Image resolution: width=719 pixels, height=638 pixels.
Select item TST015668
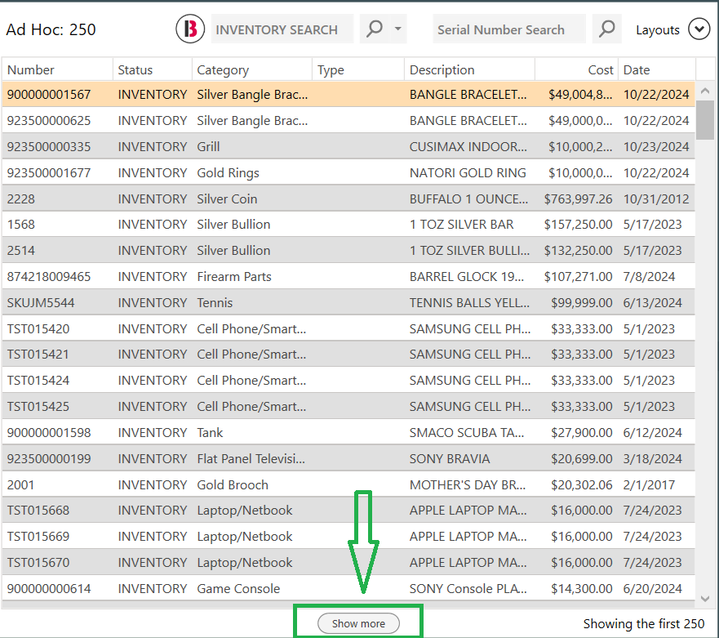348,510
